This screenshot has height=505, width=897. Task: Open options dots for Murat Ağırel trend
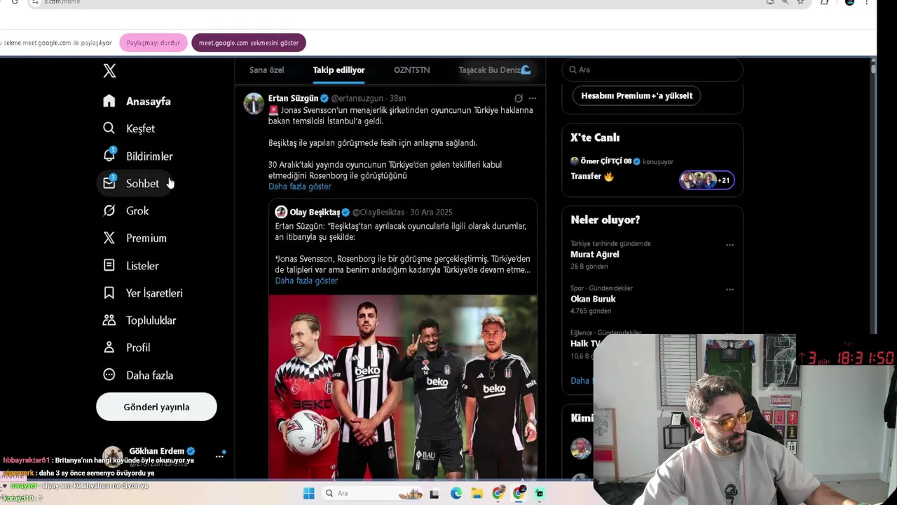[x=730, y=245]
